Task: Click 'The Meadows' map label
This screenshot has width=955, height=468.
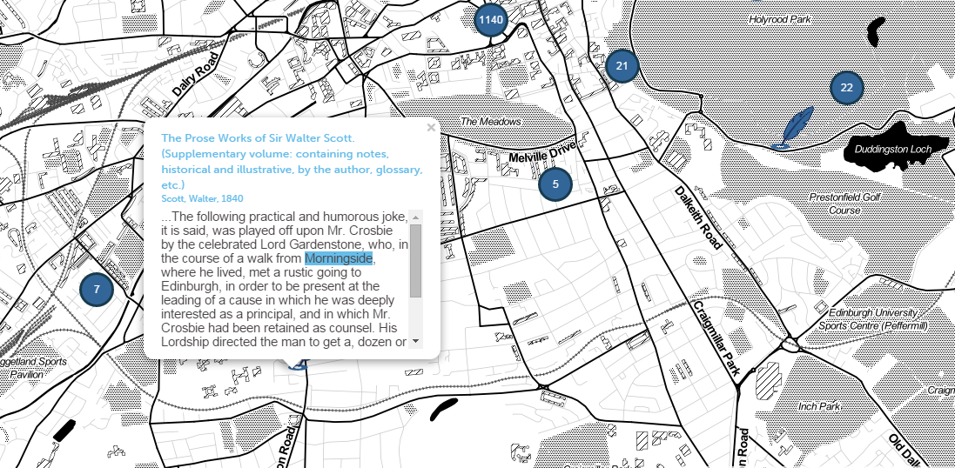Action: point(490,122)
